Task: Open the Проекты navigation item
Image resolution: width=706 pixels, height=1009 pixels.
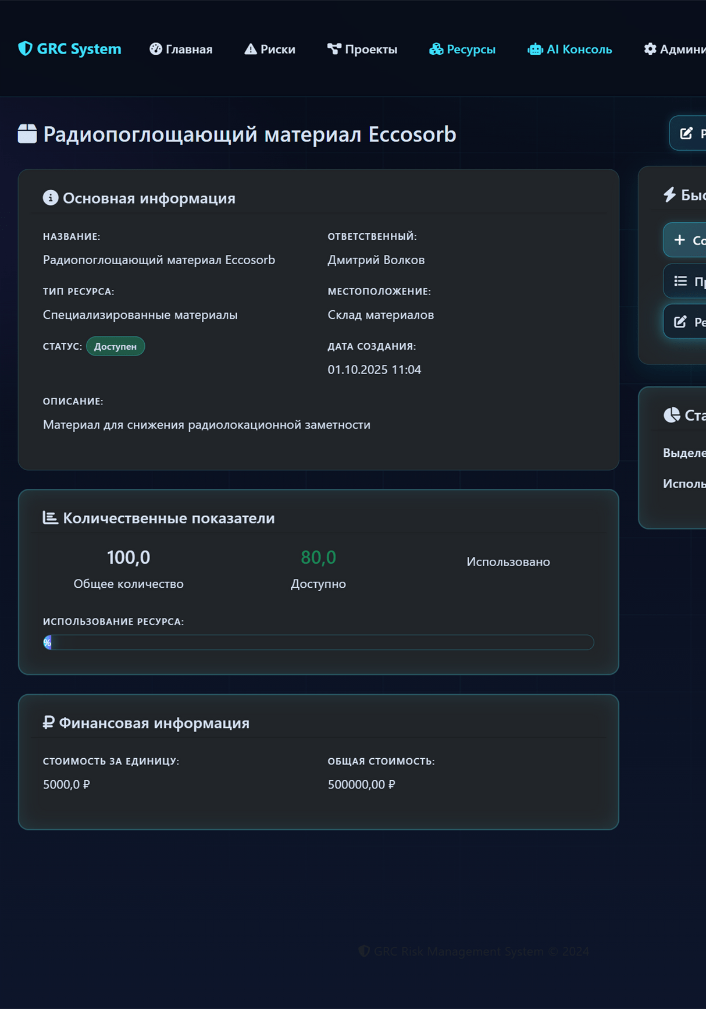Action: click(x=362, y=49)
